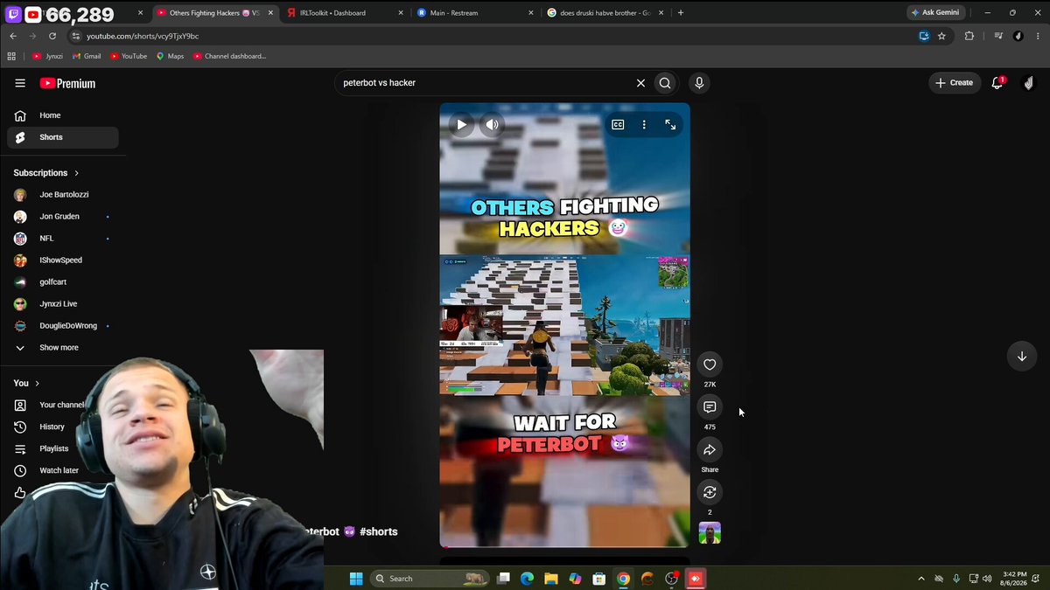Select Shorts in sidebar
The height and width of the screenshot is (590, 1050).
click(63, 137)
